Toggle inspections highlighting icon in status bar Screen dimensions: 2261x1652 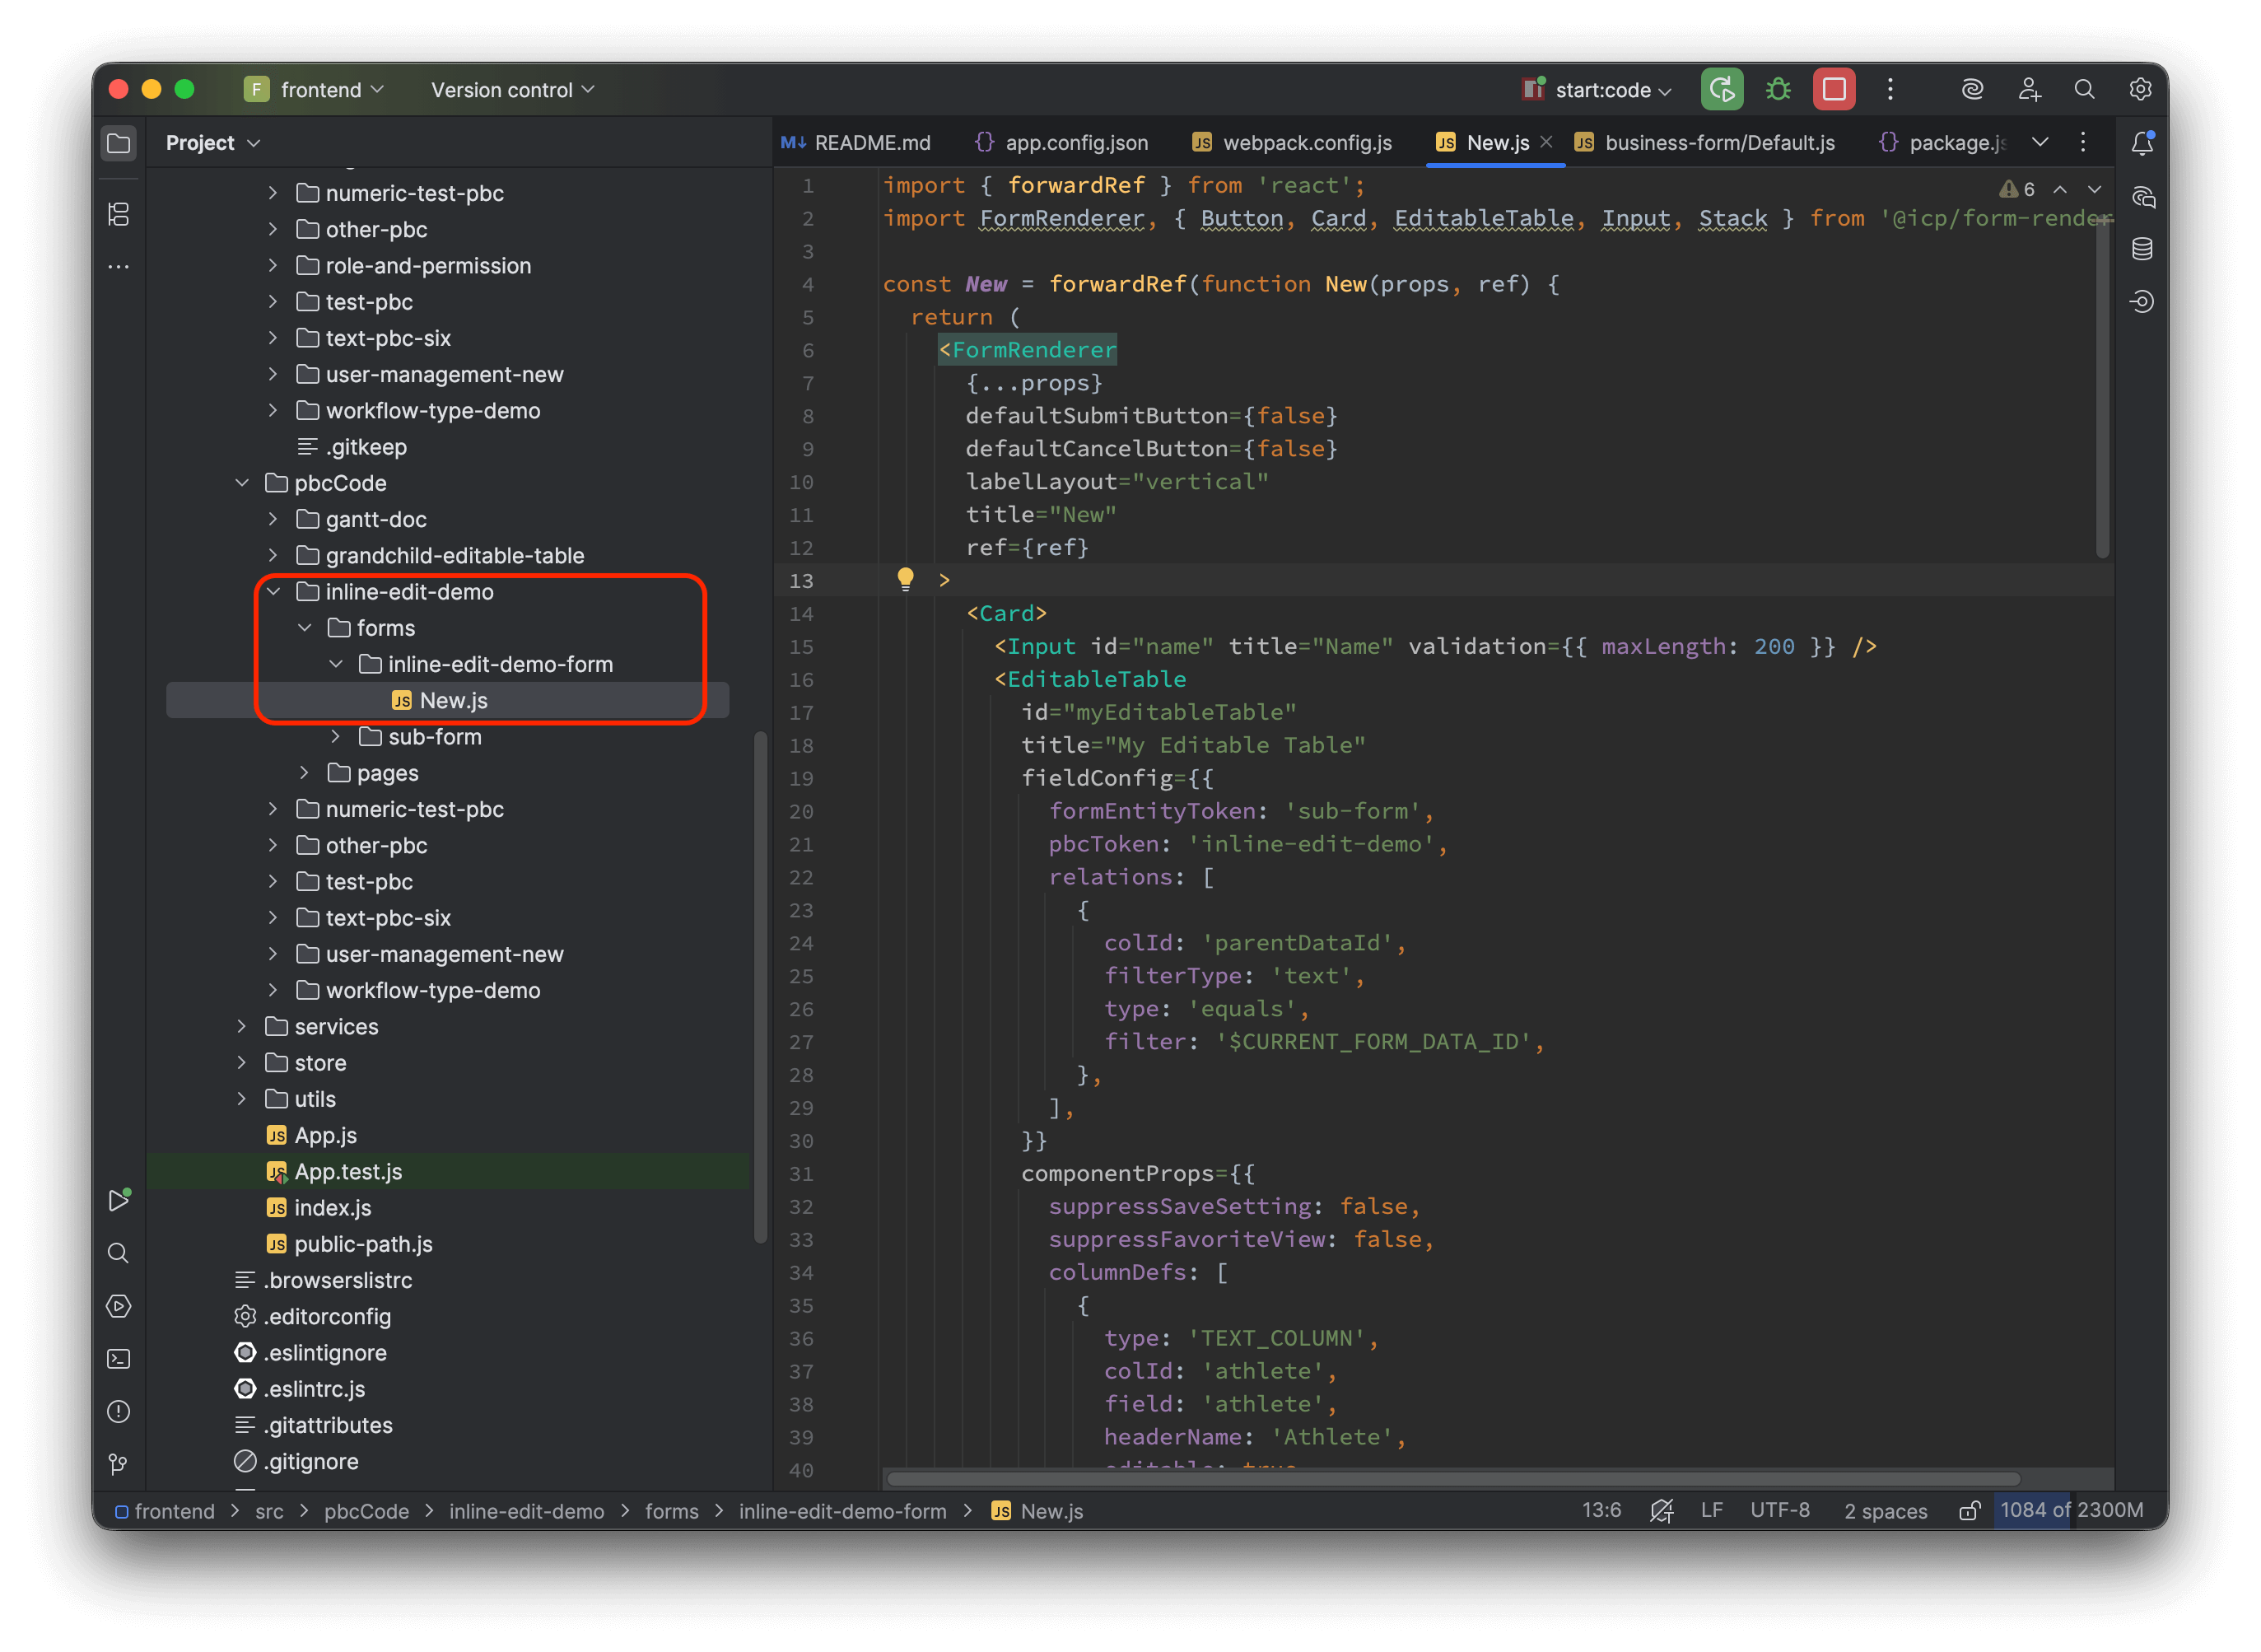click(1660, 1511)
